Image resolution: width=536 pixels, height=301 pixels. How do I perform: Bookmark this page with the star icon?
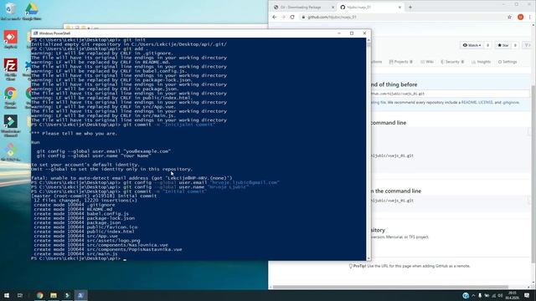pyautogui.click(x=509, y=17)
